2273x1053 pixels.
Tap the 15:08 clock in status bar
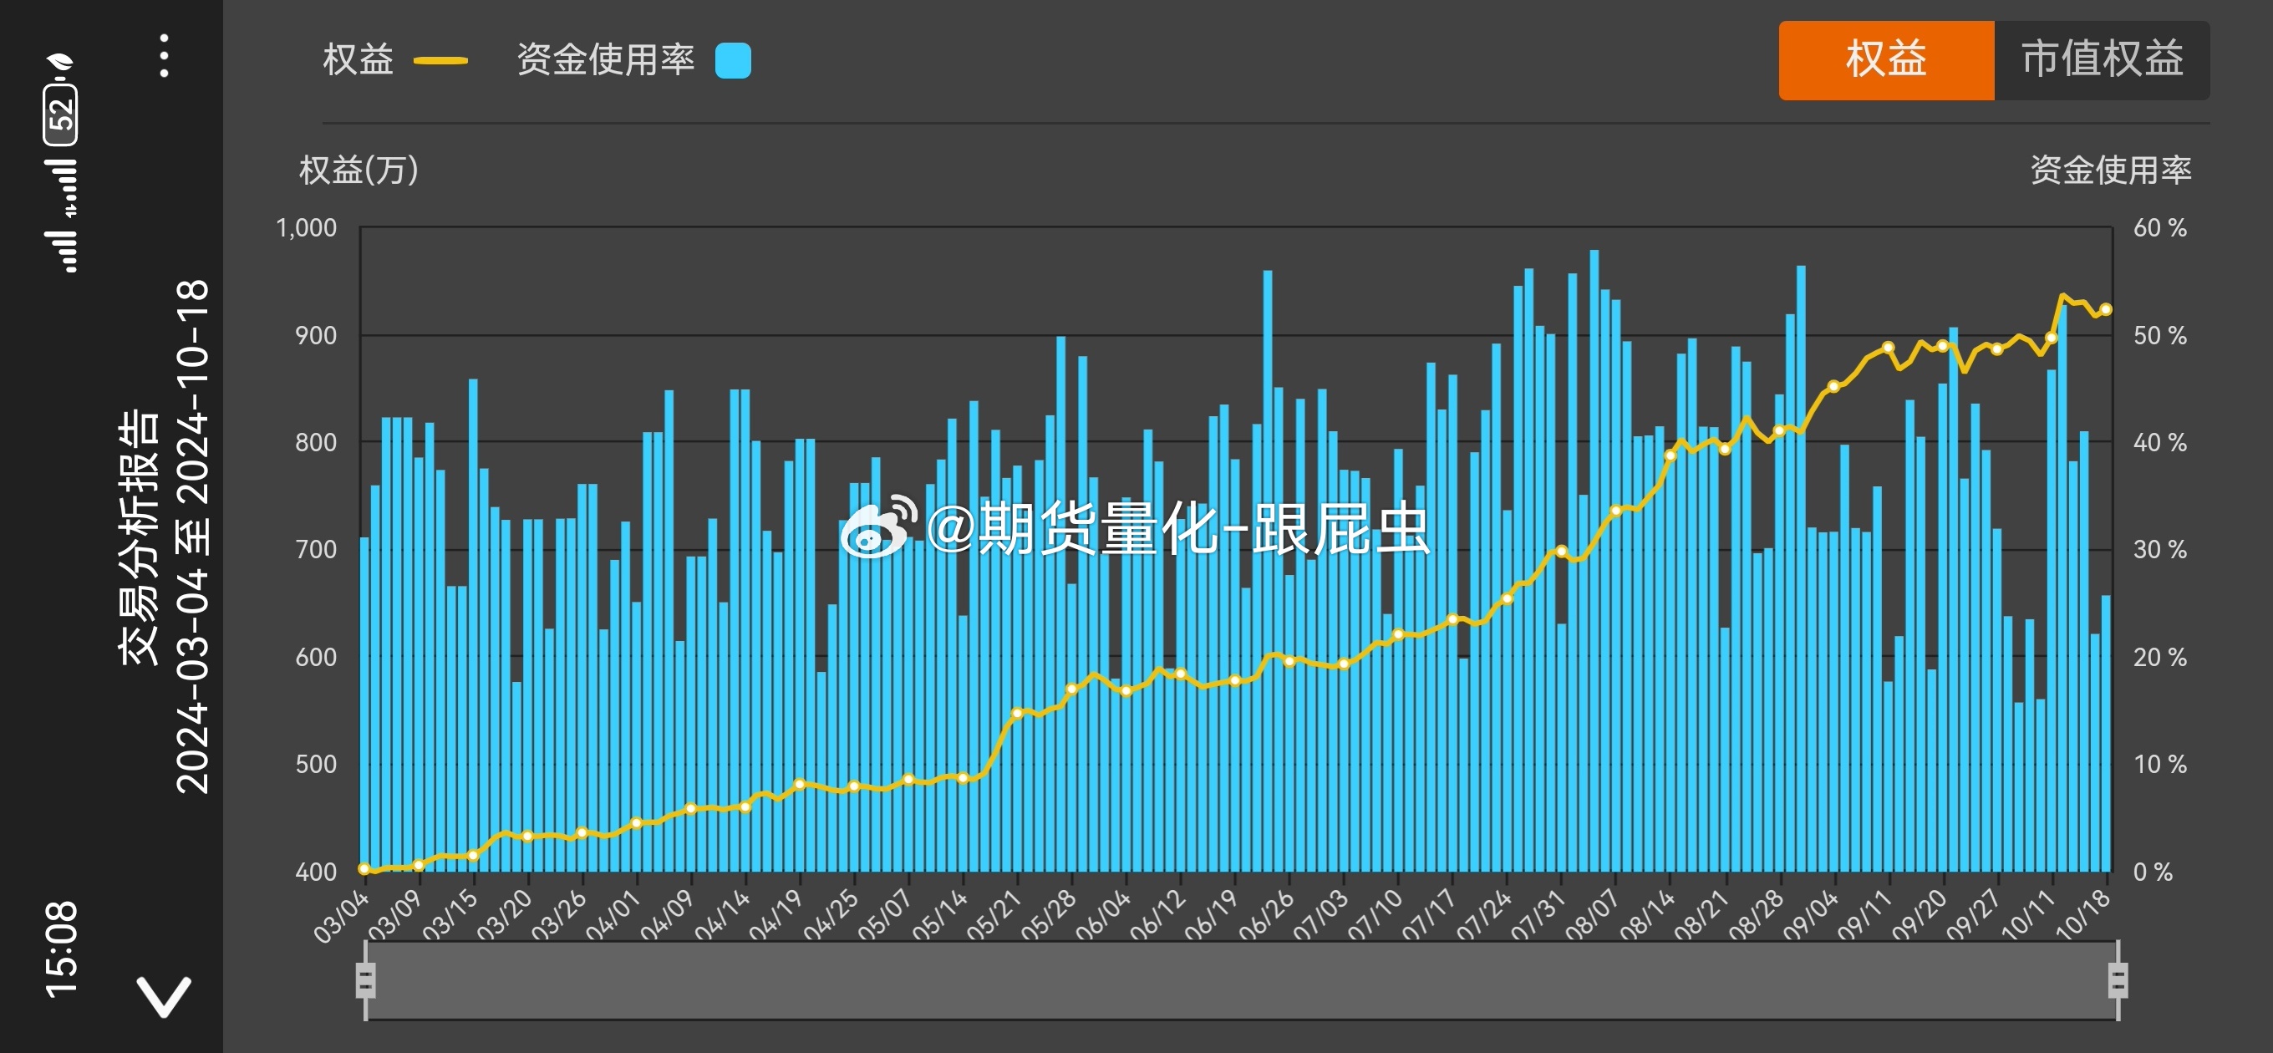(x=60, y=949)
